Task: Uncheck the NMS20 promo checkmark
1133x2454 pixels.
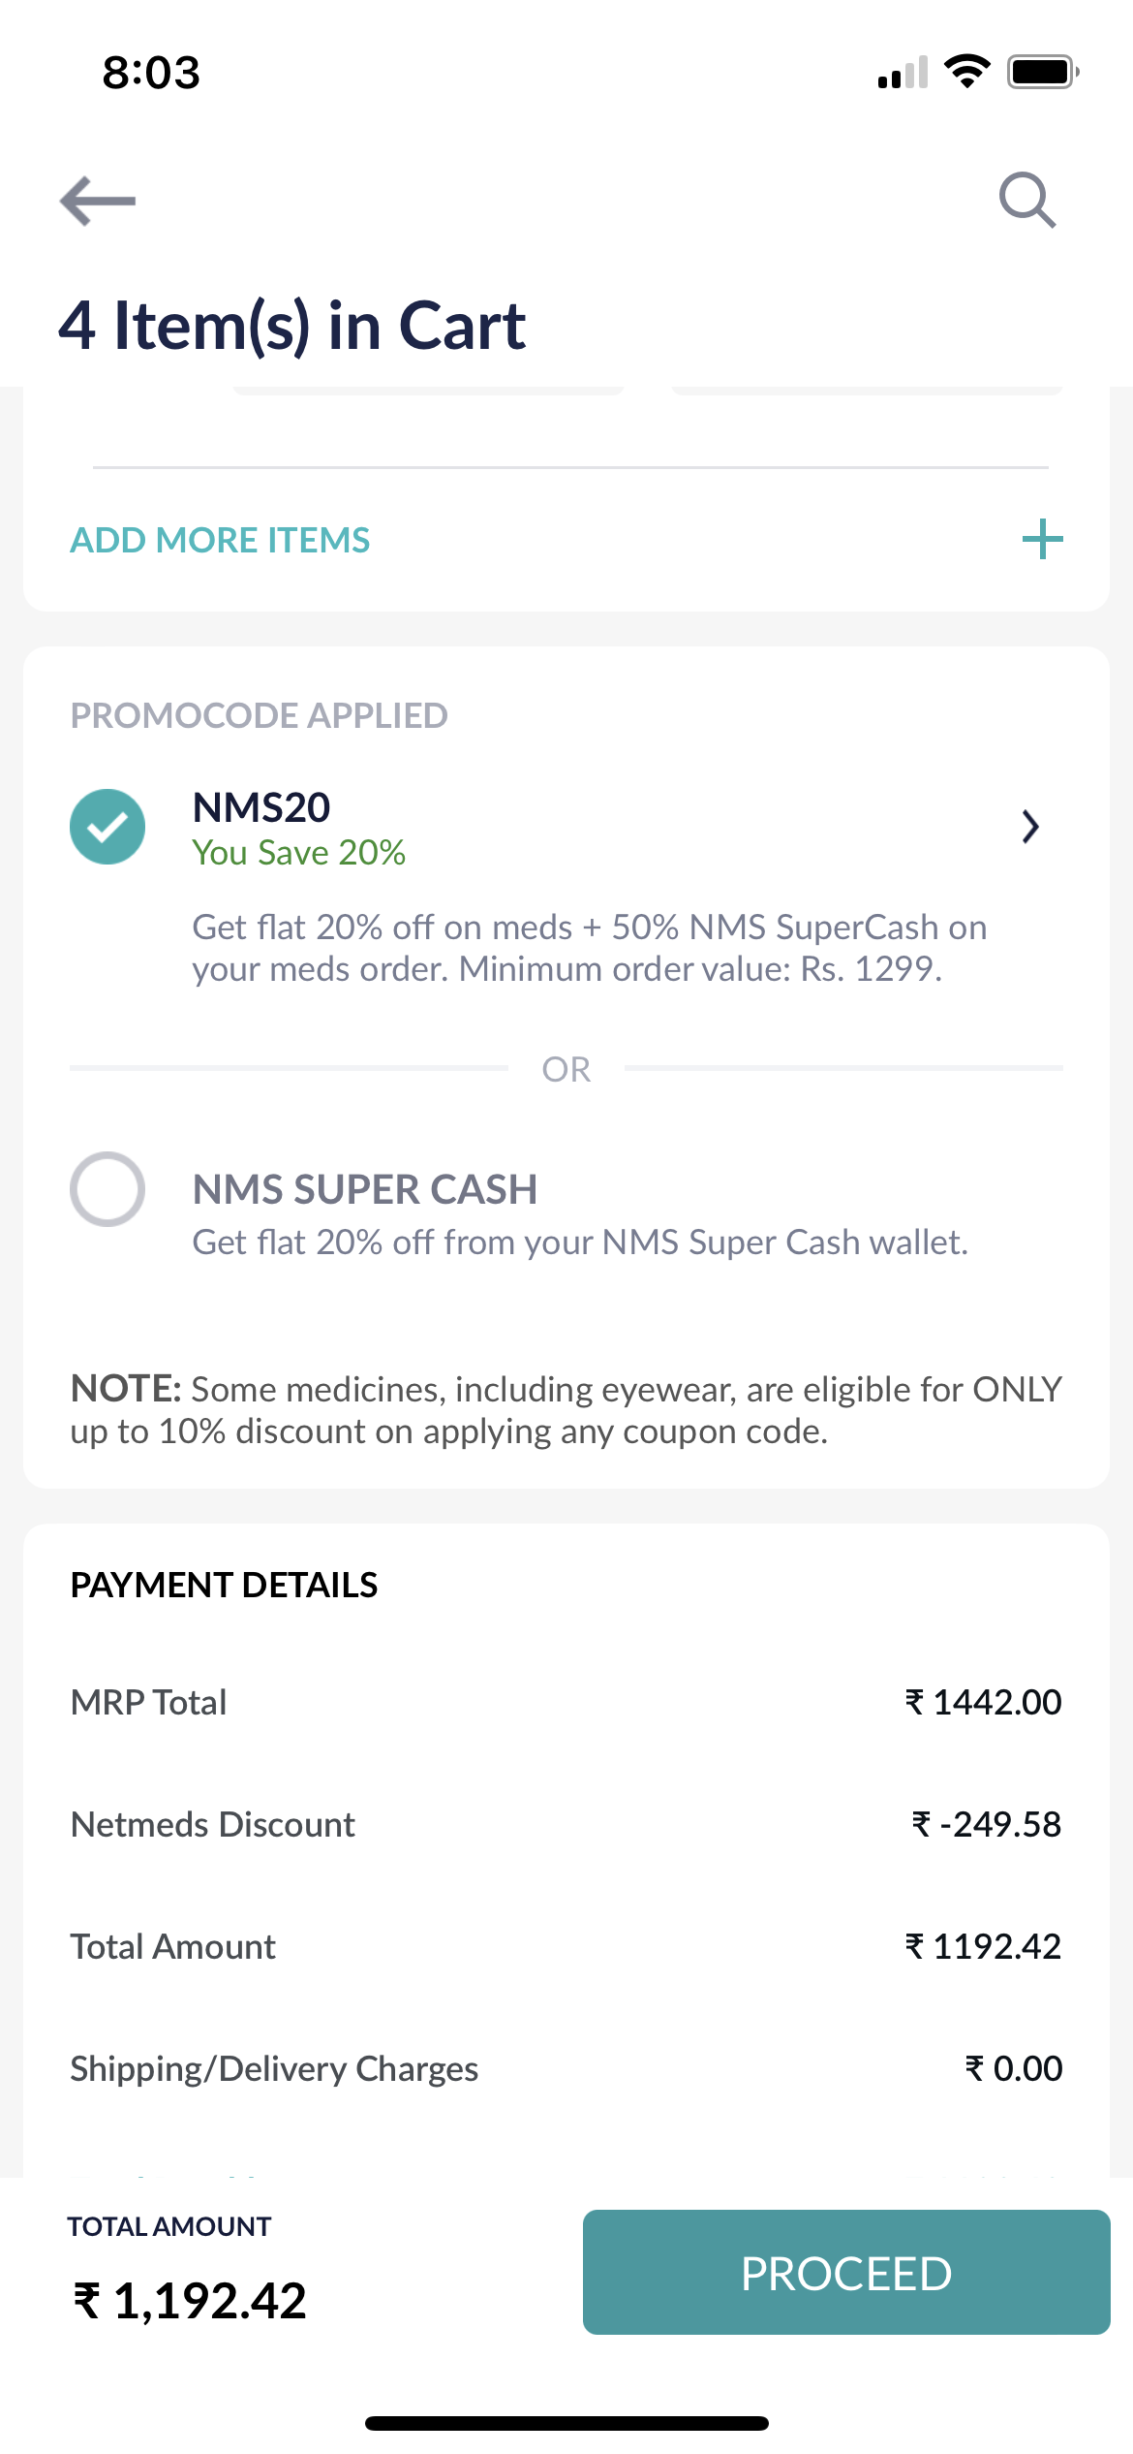Action: pos(107,827)
